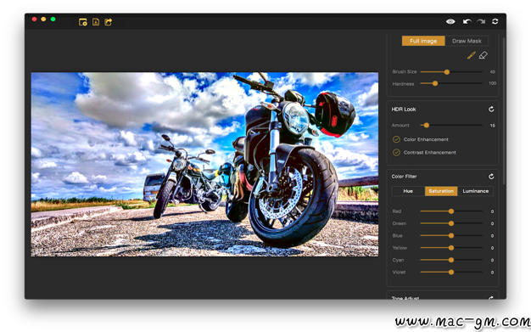Select the Full Image button

[x=423, y=41]
